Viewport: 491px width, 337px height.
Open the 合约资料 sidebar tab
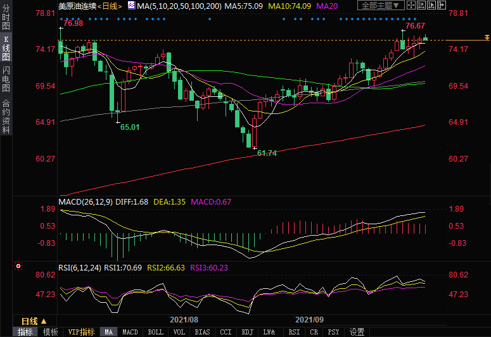pyautogui.click(x=6, y=117)
